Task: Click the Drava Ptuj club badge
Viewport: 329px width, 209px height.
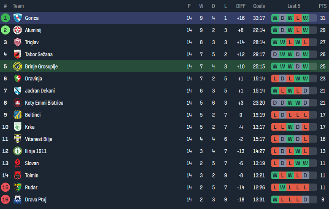Action: point(17,200)
